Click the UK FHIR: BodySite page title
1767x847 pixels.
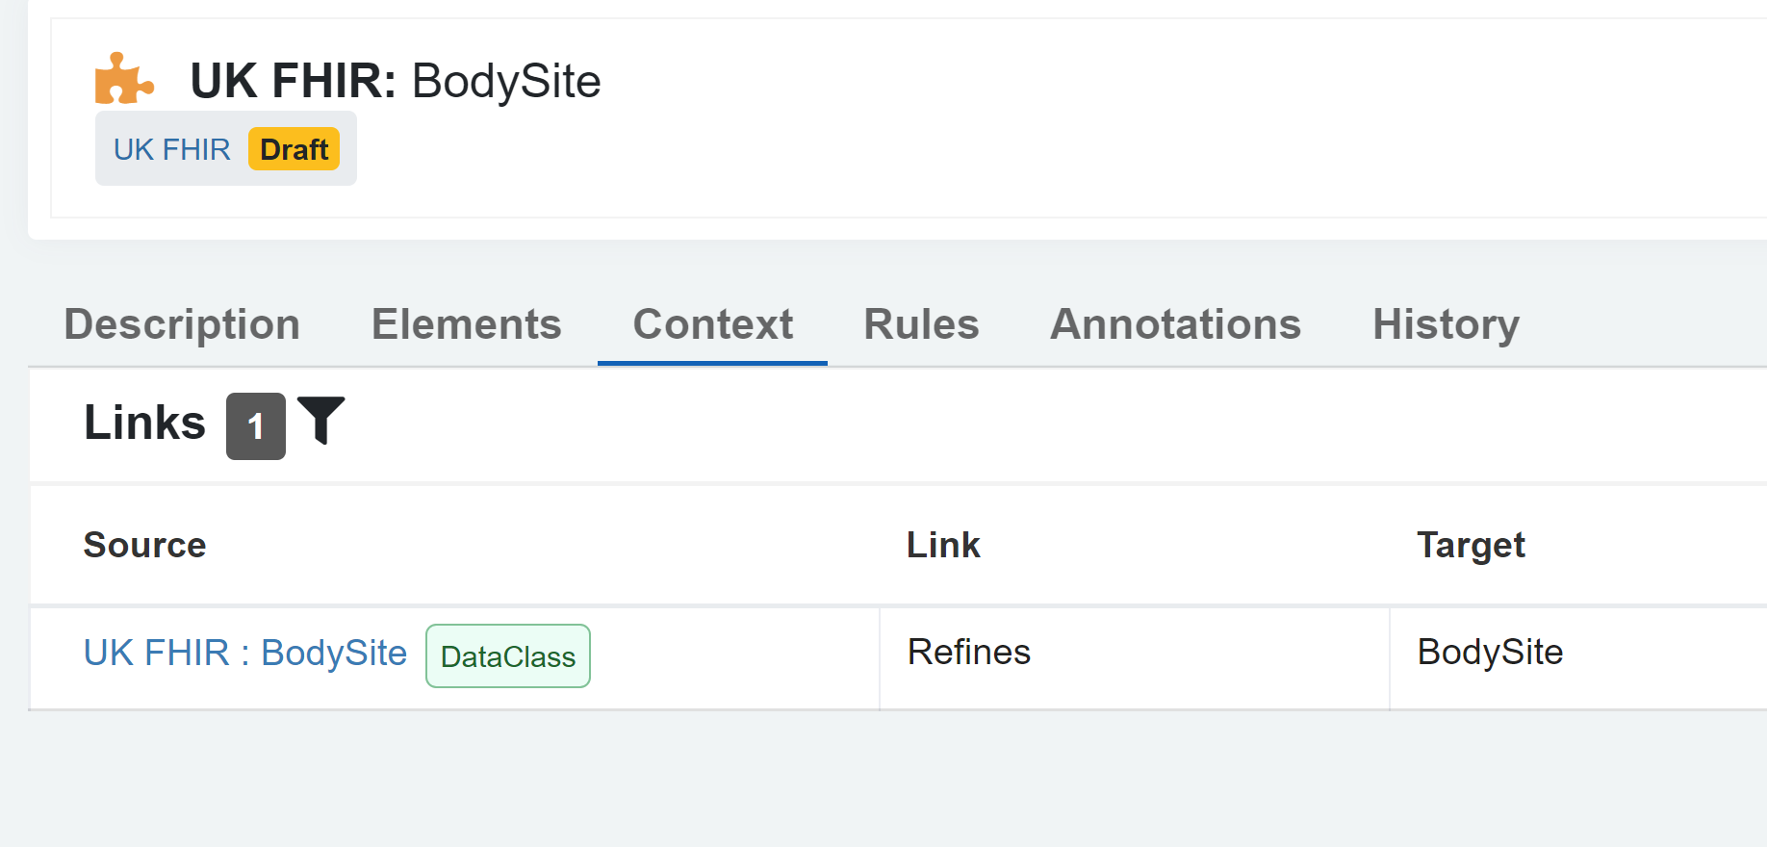tap(396, 81)
